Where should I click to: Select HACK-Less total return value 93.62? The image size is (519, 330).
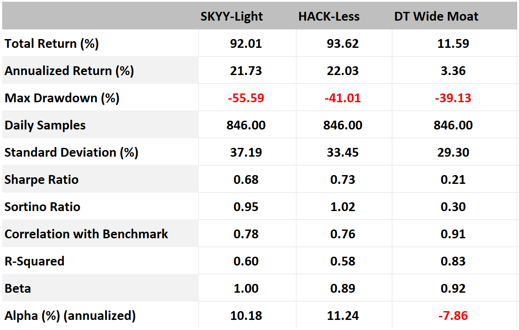343,44
